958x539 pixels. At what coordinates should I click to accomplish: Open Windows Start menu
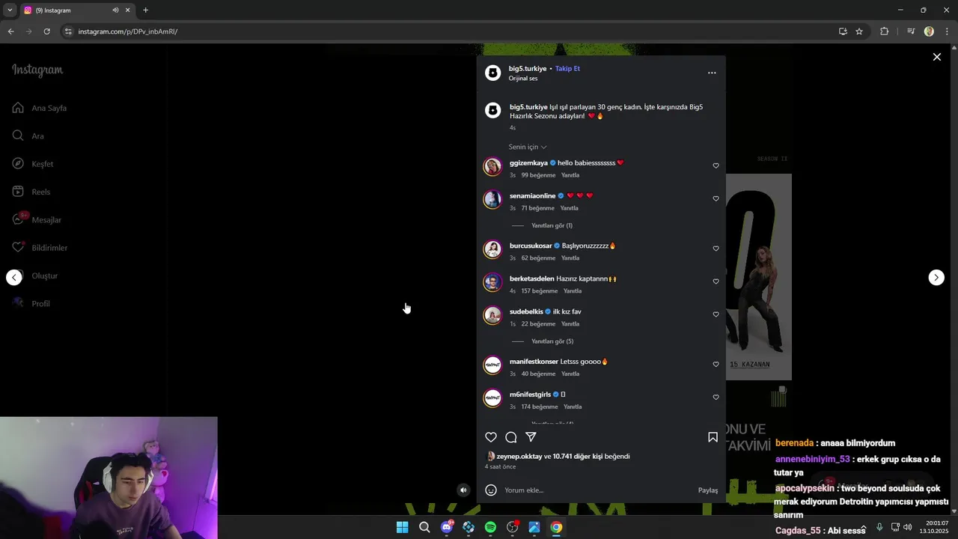(x=403, y=527)
